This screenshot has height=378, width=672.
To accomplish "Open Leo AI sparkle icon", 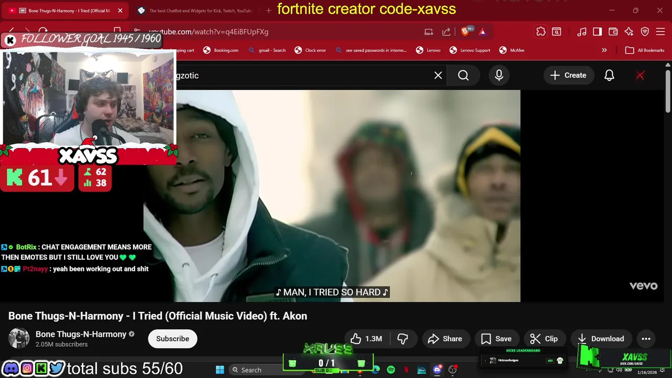I will pyautogui.click(x=629, y=32).
